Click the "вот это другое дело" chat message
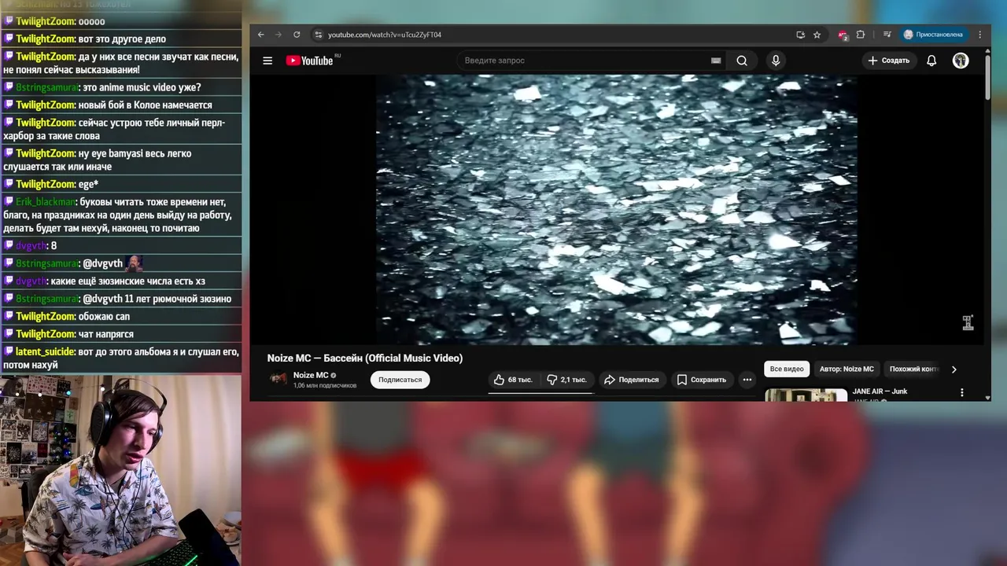Viewport: 1007px width, 566px height. (123, 39)
